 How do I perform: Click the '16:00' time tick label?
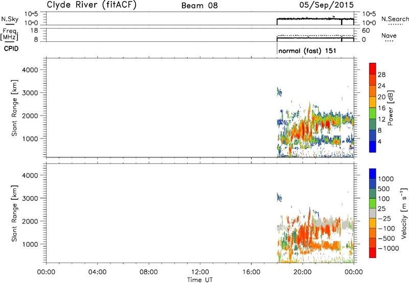pyautogui.click(x=251, y=272)
